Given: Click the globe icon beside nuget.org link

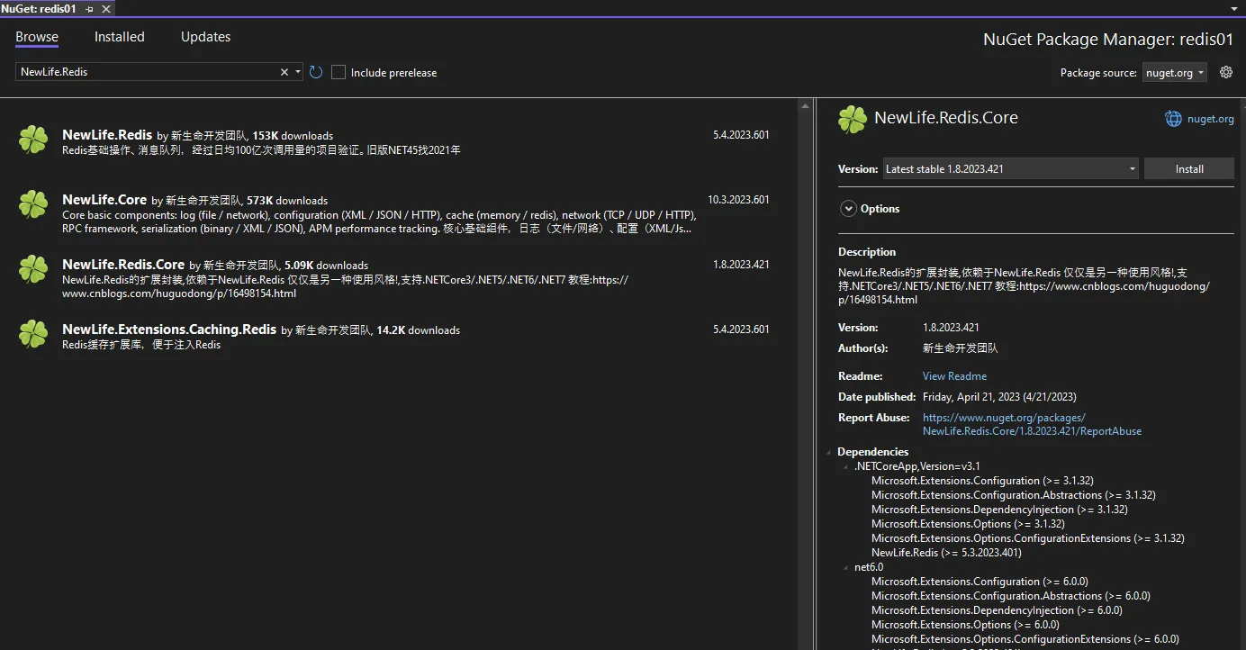Looking at the screenshot, I should pos(1173,119).
